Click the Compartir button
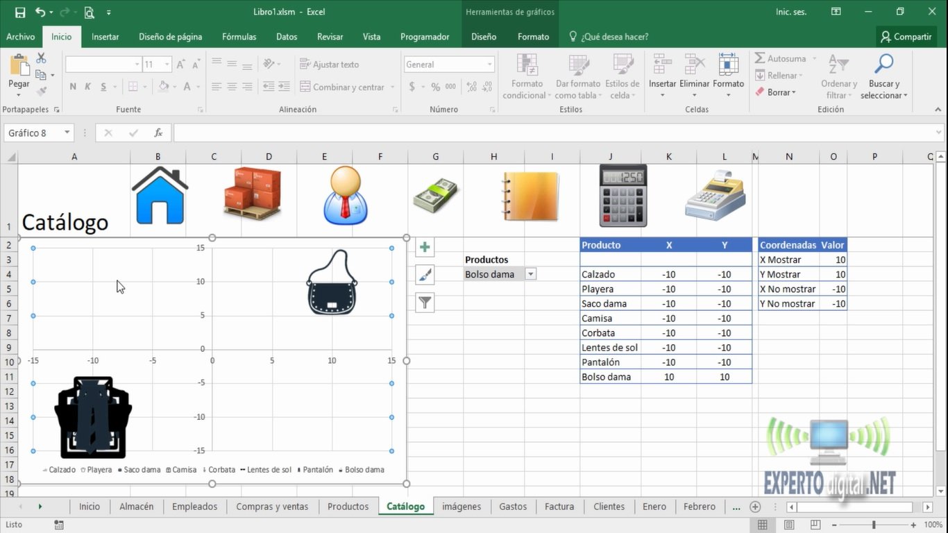Screen dimensions: 948x533 906,36
